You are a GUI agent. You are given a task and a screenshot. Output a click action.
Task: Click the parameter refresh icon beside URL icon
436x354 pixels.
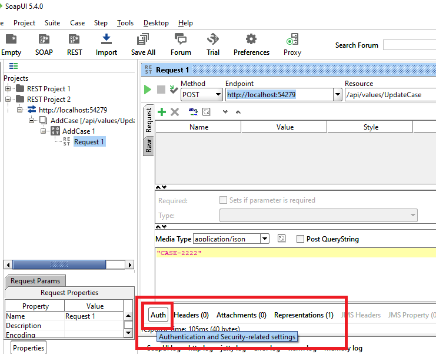(x=207, y=112)
